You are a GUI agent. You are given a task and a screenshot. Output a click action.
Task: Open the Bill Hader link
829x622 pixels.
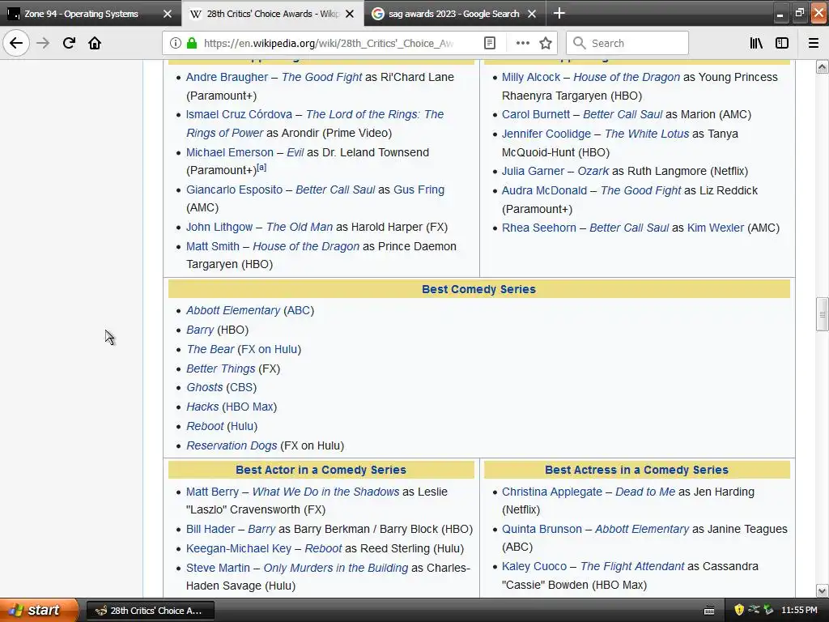(x=210, y=529)
